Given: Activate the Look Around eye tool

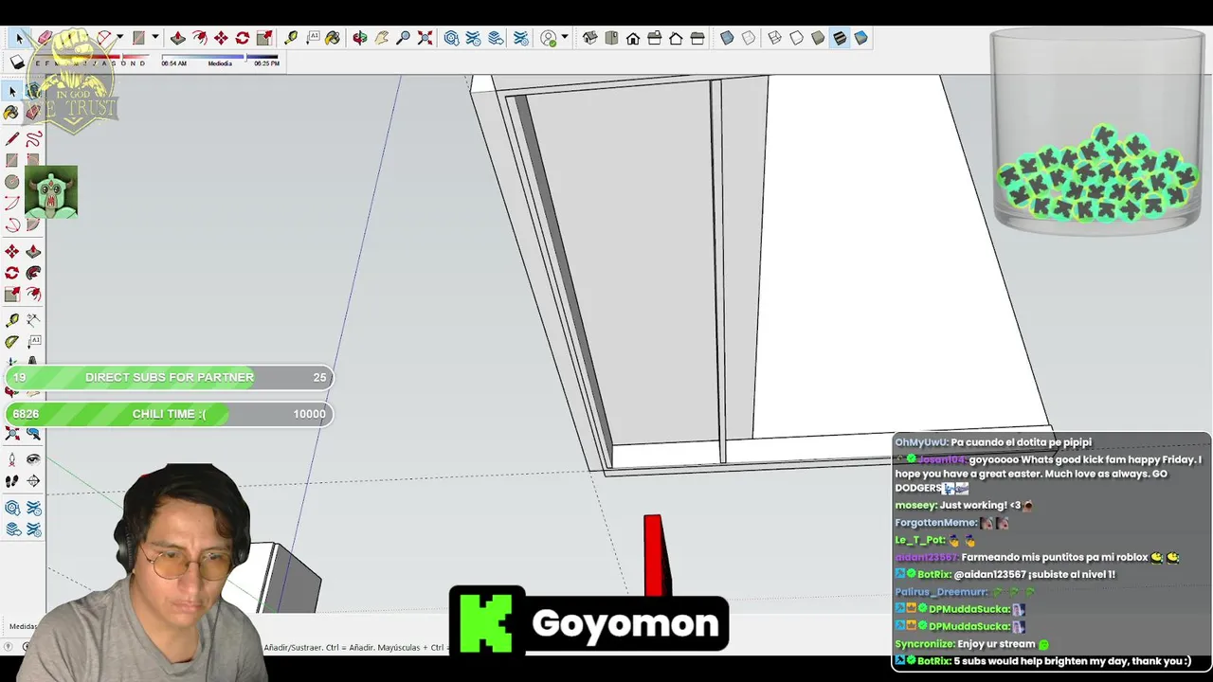Looking at the screenshot, I should (x=33, y=459).
